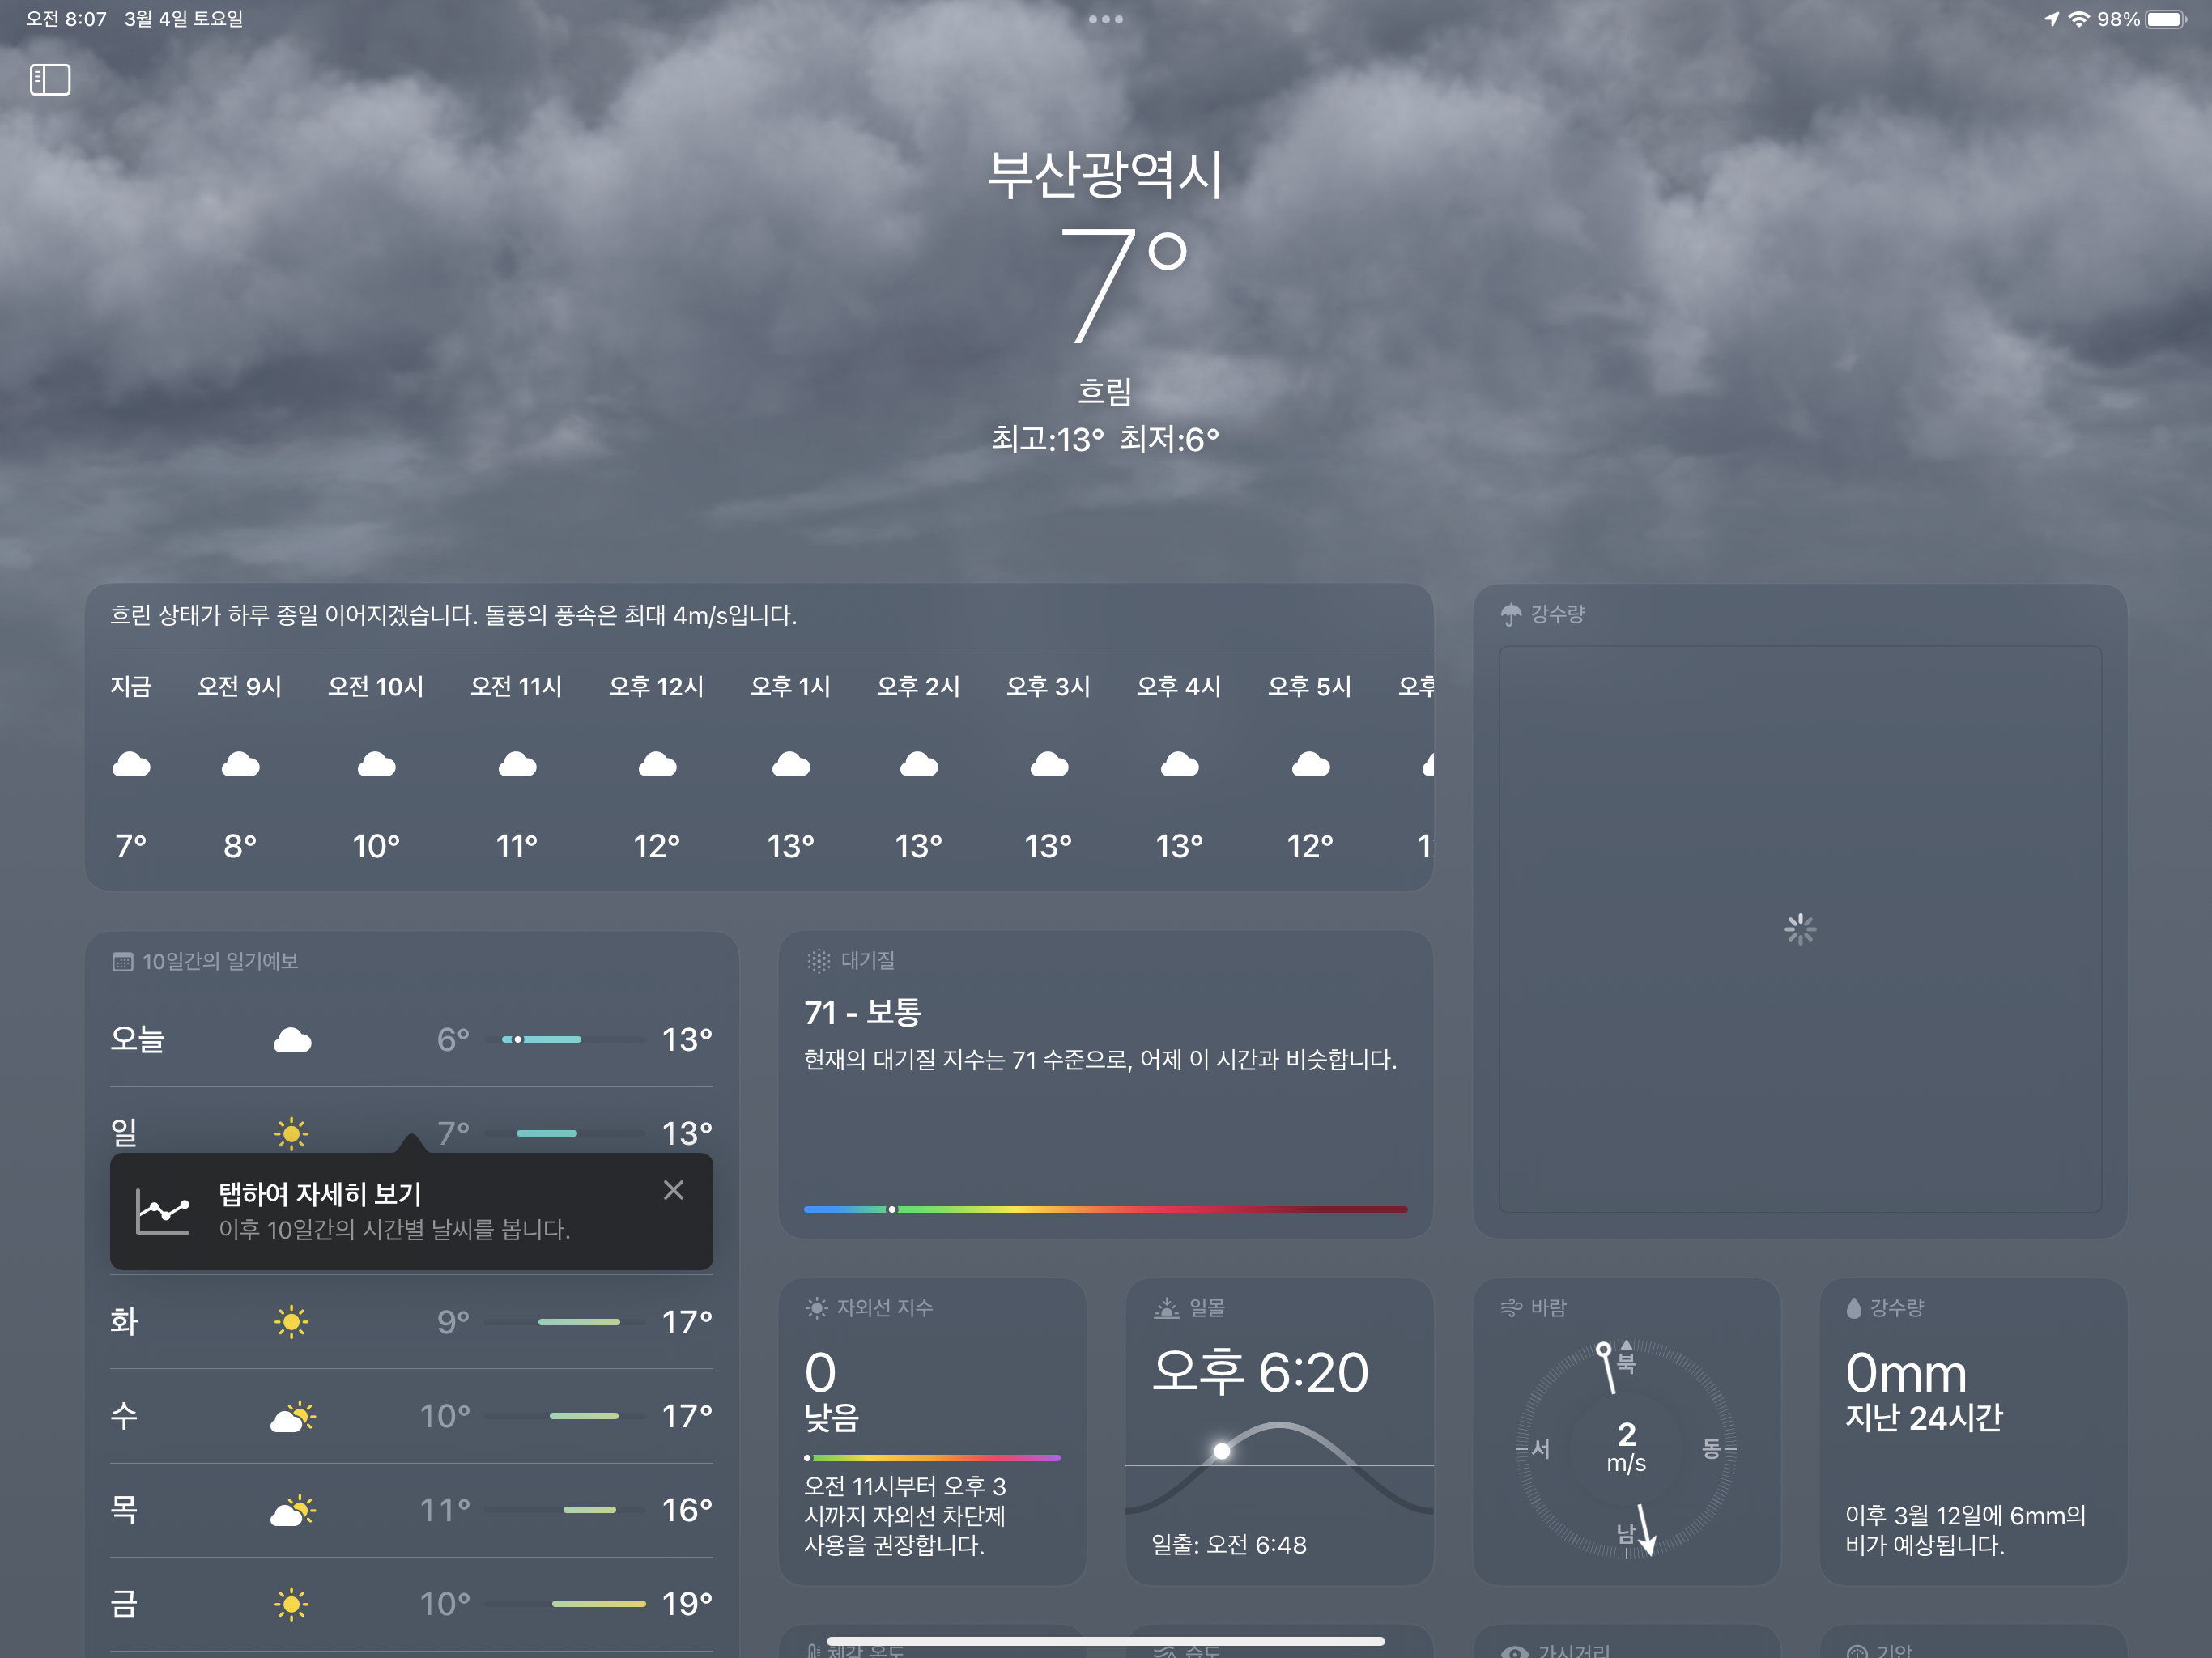Select the 12 PM hourly forecast
Image resolution: width=2212 pixels, height=1658 pixels.
point(656,765)
